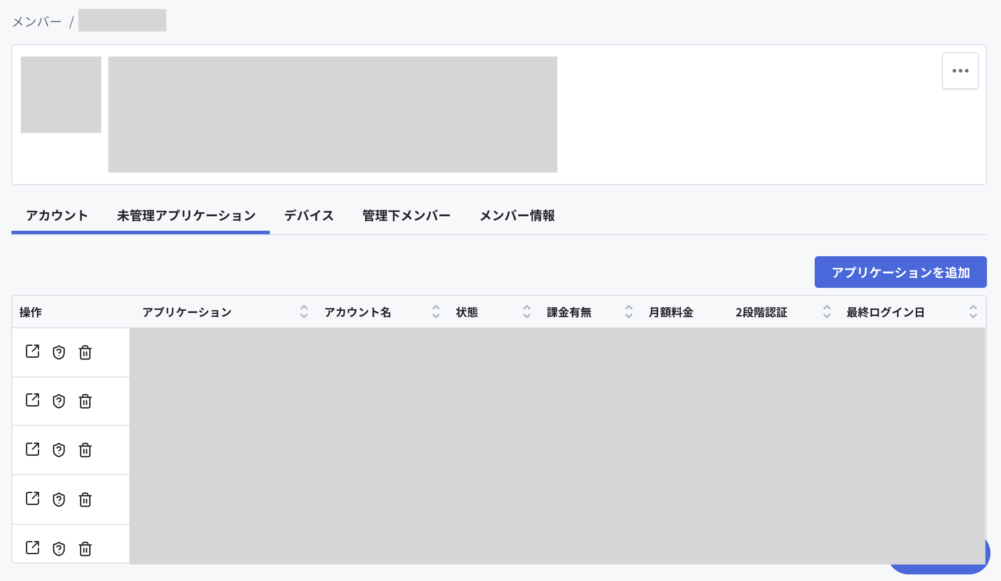Click shield question icon in fourth row
This screenshot has width=1001, height=581.
pyautogui.click(x=59, y=500)
